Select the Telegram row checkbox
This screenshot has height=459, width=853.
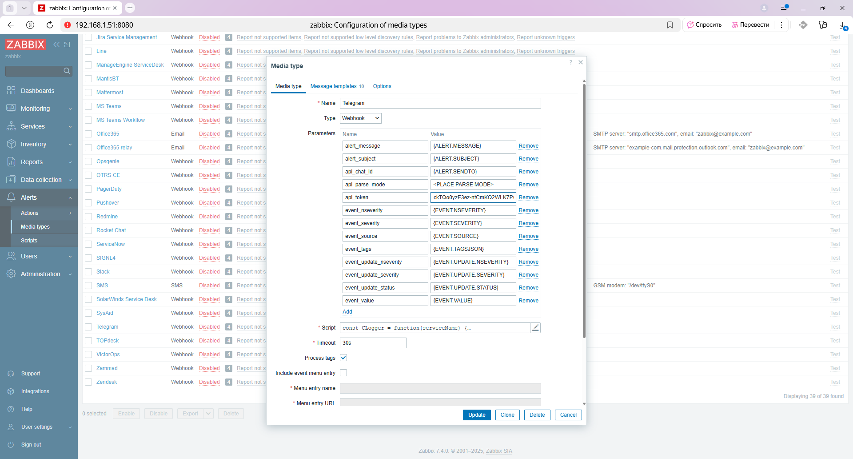[88, 327]
